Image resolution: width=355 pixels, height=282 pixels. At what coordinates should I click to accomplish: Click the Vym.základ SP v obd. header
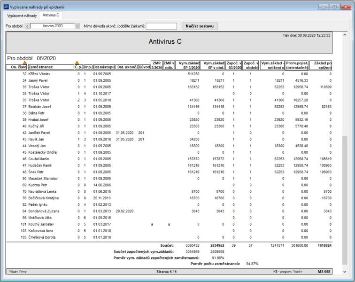(213, 65)
